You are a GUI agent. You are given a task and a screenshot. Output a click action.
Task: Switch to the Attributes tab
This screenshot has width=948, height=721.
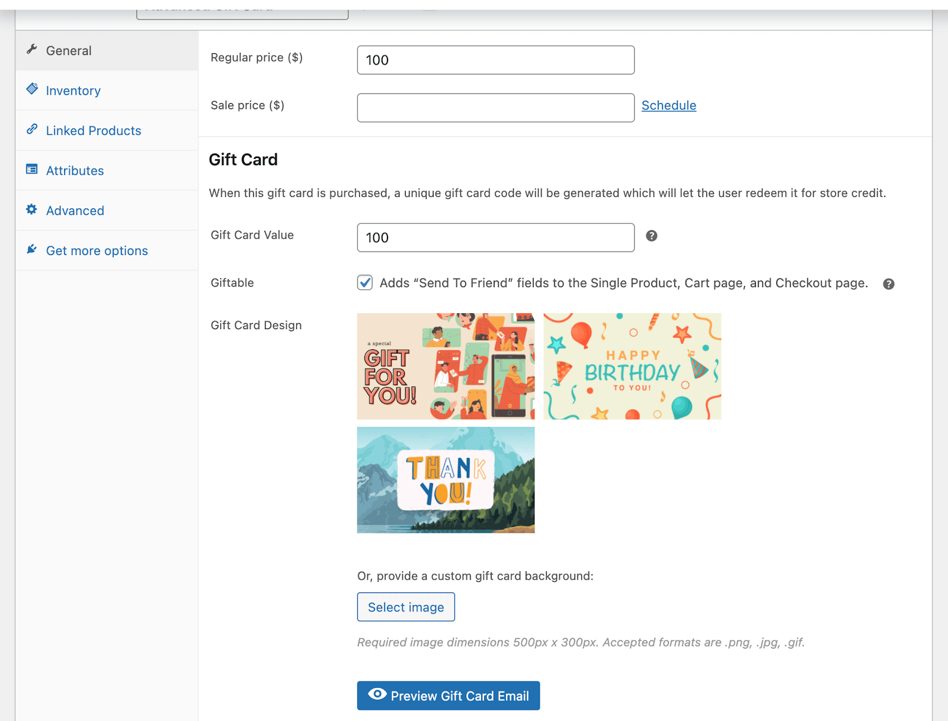75,171
